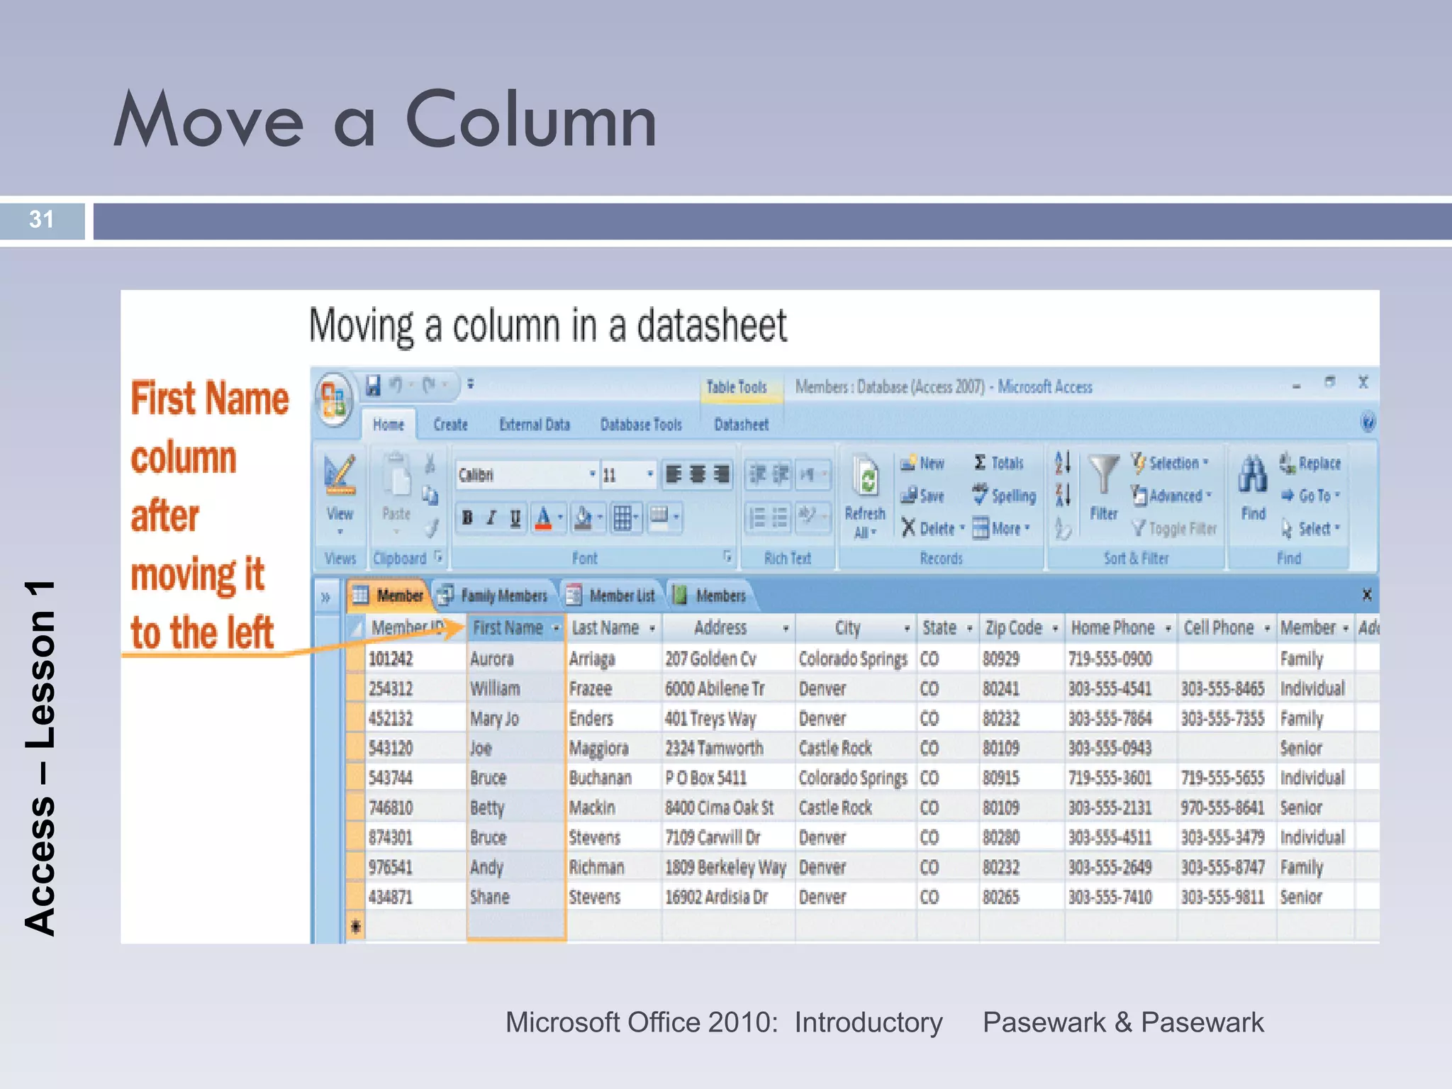1452x1089 pixels.
Task: Click the cell '207 Golden Cv'
Action: point(728,659)
